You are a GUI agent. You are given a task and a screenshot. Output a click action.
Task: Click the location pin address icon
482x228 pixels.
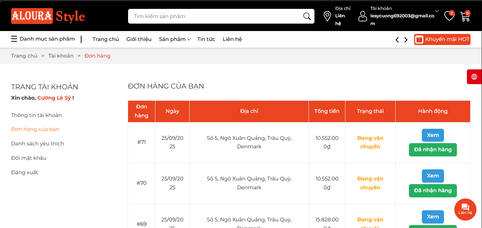pos(327,16)
